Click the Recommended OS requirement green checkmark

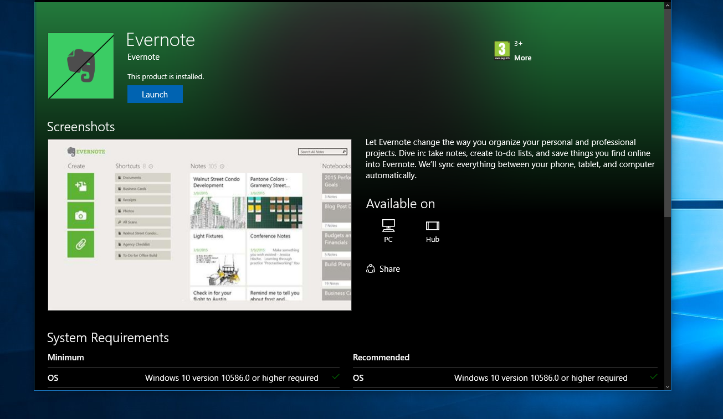point(653,376)
